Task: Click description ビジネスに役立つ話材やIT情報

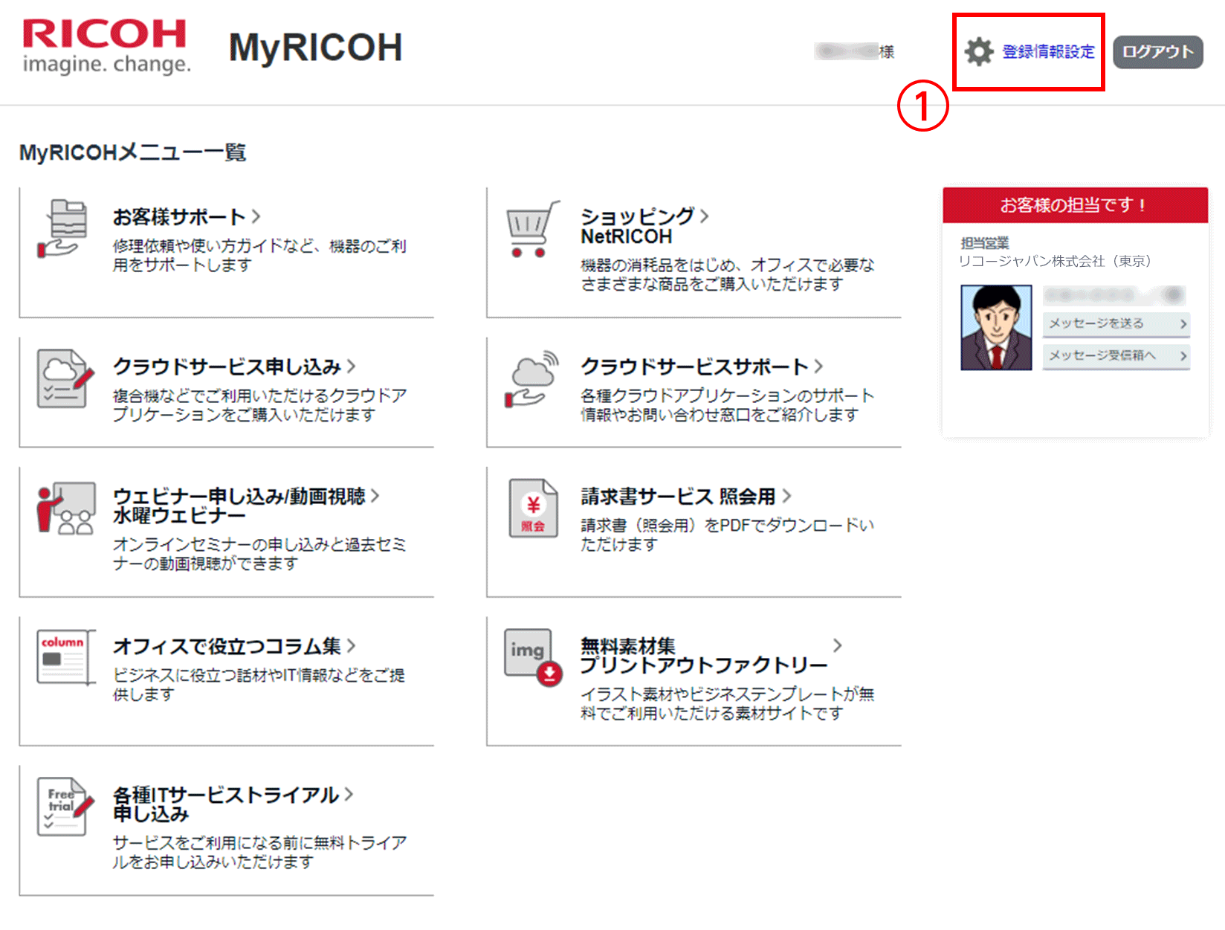Action: coord(259,685)
